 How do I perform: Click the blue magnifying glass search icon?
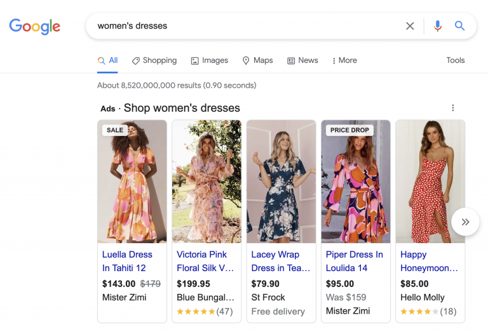pos(459,26)
